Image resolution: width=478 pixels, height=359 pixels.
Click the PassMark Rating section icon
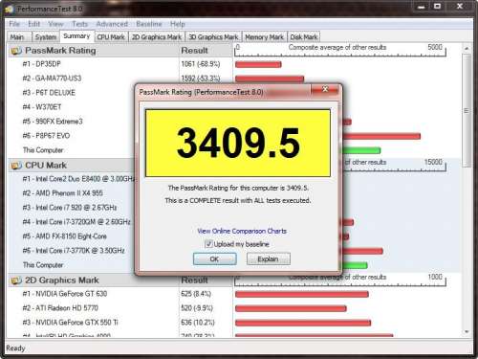15,51
